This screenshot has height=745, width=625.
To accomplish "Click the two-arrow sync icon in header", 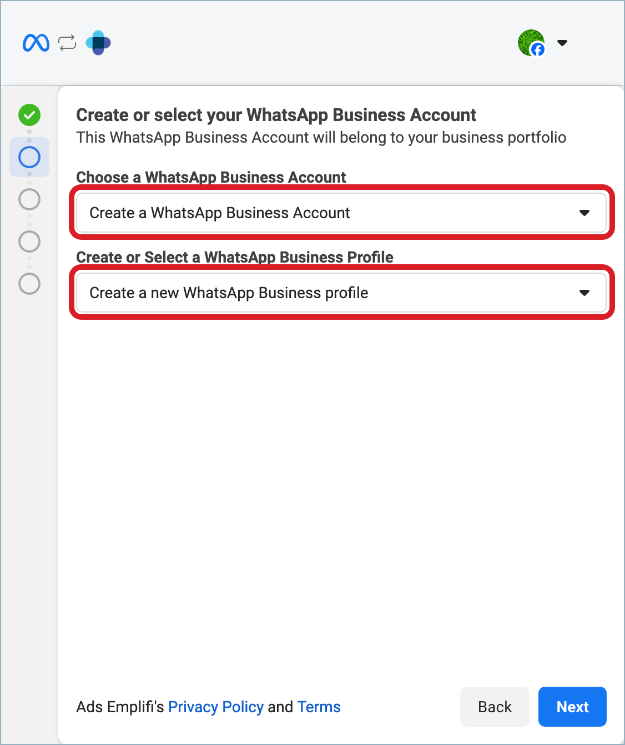I will pos(67,43).
